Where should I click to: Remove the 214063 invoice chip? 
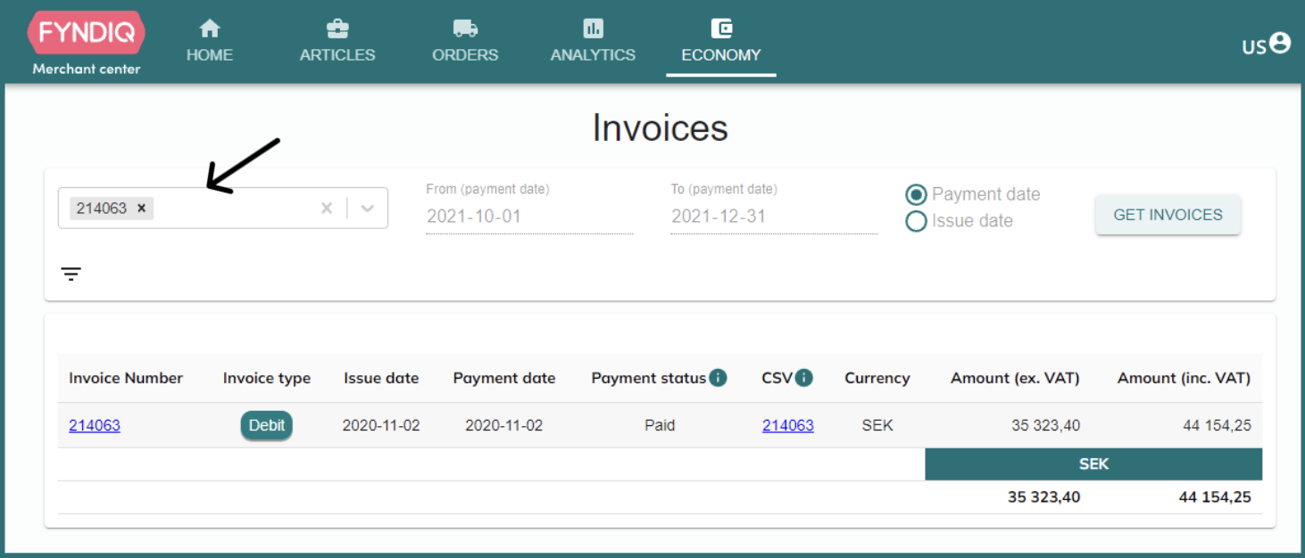point(141,209)
